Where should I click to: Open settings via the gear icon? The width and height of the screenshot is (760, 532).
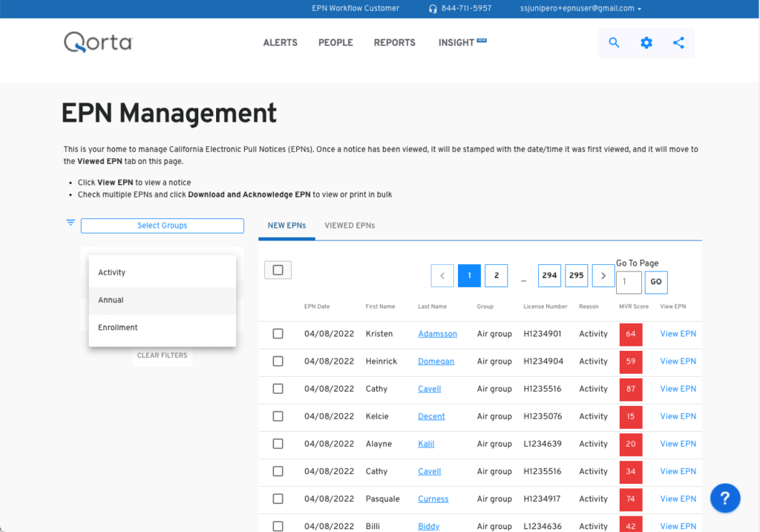(x=646, y=42)
